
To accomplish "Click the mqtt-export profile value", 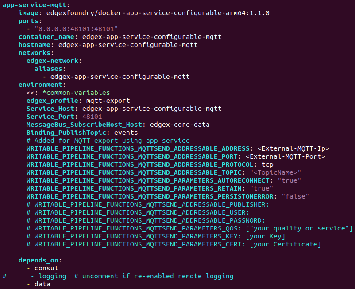I will coord(108,101).
